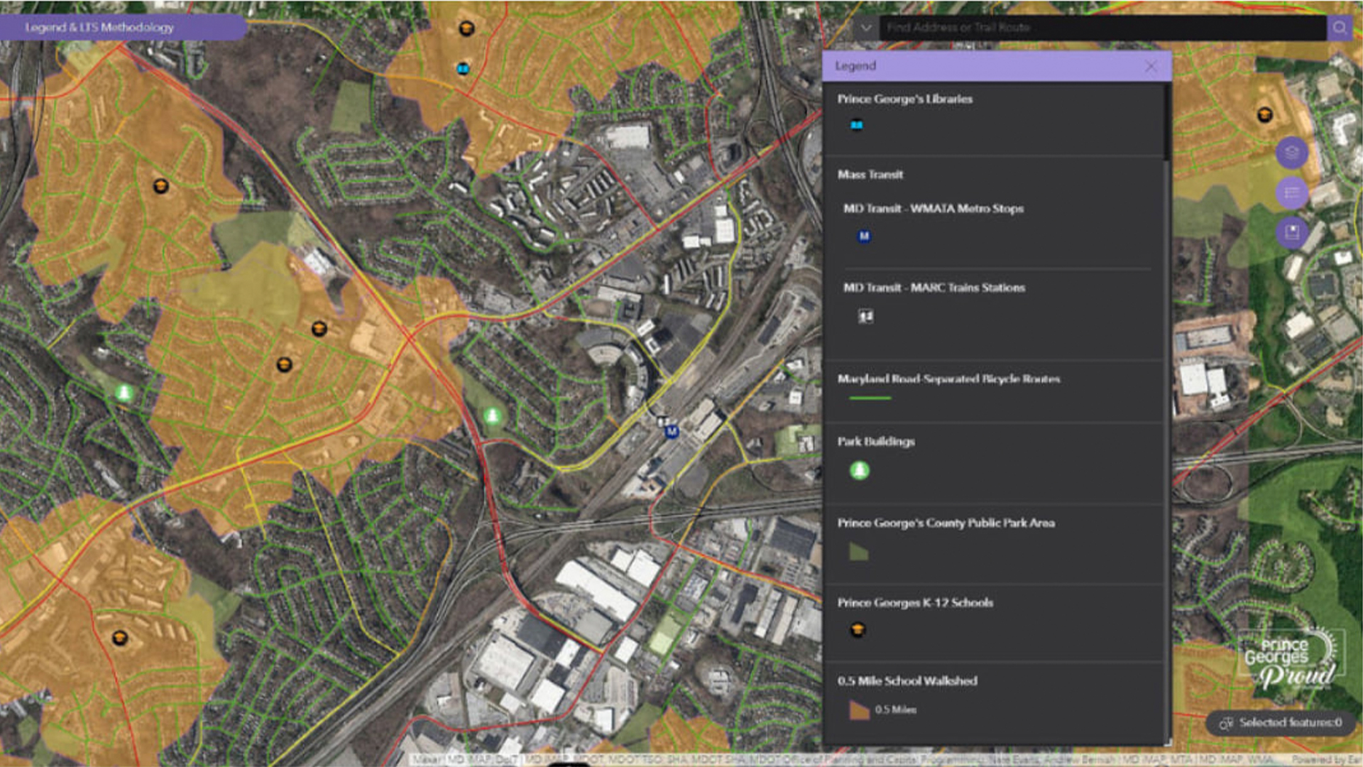This screenshot has height=767, width=1363.
Task: Click the Selected features icon
Action: 1225,723
